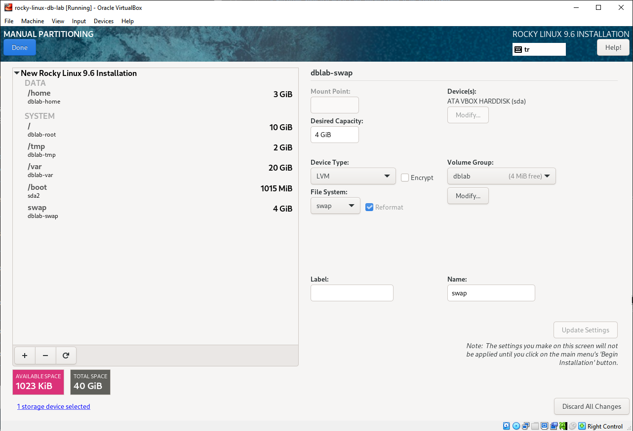Viewport: 633px width, 431px height.
Task: Open the Volume Group dblab dropdown
Action: point(502,176)
